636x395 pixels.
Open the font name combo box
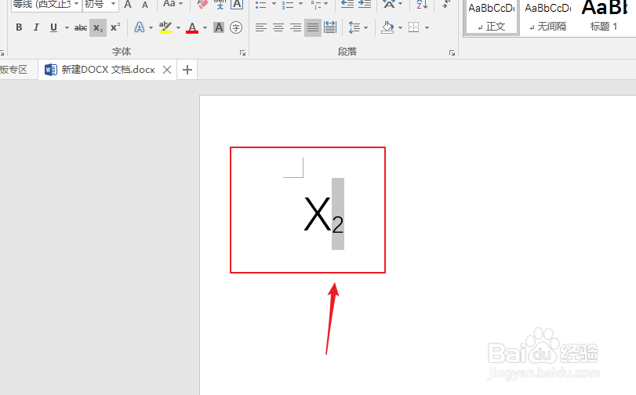tap(45, 5)
